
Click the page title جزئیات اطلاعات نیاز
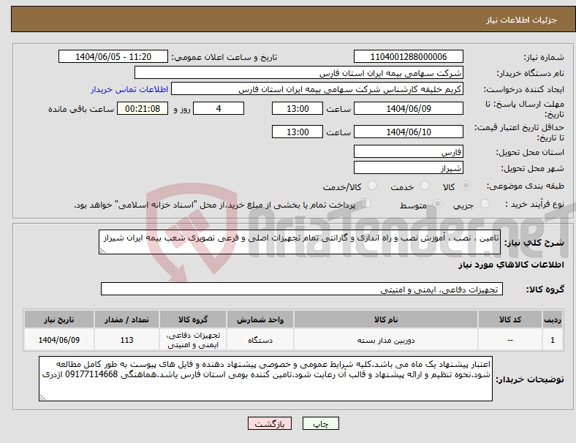(x=522, y=20)
